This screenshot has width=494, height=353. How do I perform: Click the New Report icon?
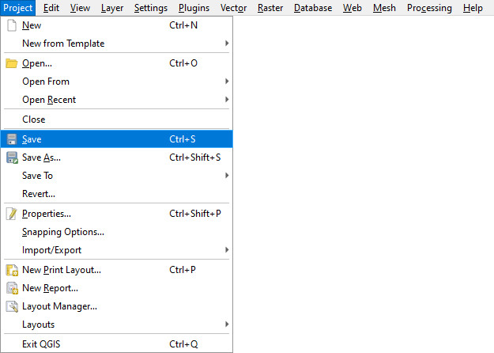pyautogui.click(x=12, y=288)
